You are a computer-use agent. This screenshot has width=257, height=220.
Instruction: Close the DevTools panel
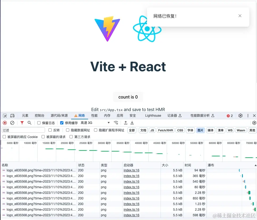pyautogui.click(x=254, y=116)
